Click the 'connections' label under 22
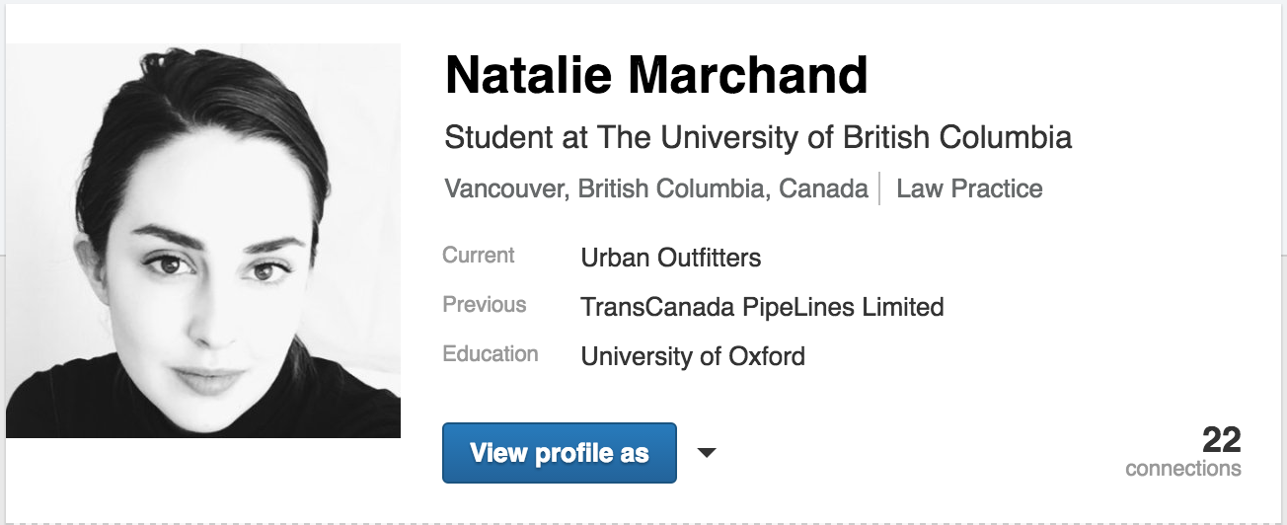The image size is (1287, 525). click(x=1183, y=468)
